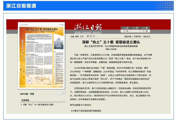
Task: Open next article 下一篇
Action: 145,31
